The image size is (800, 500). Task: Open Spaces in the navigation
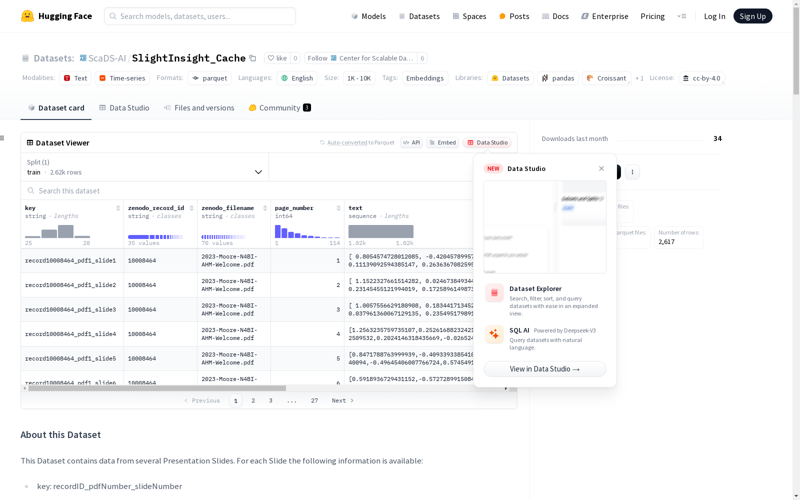(x=469, y=16)
